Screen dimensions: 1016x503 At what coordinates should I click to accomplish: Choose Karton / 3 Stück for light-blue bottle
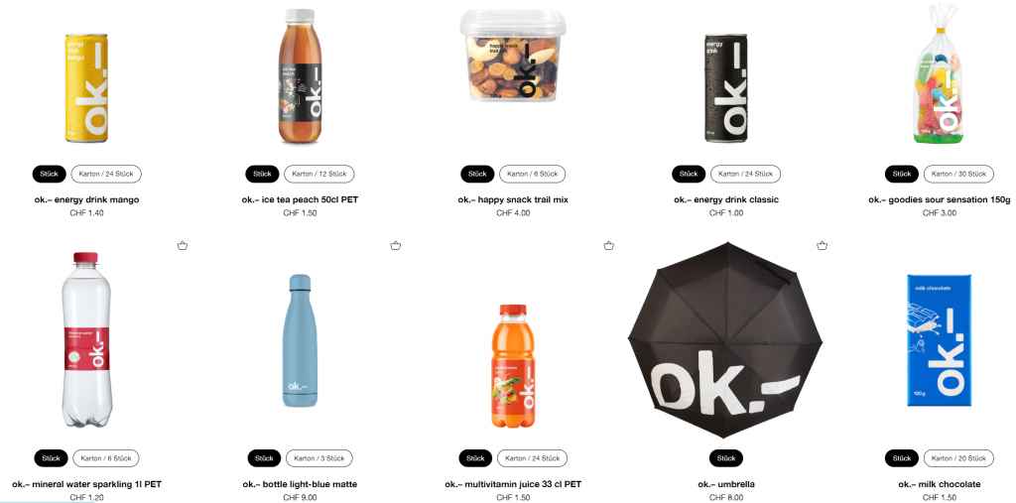[319, 458]
